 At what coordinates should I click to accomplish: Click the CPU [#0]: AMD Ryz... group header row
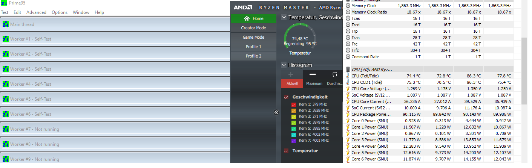(430, 70)
